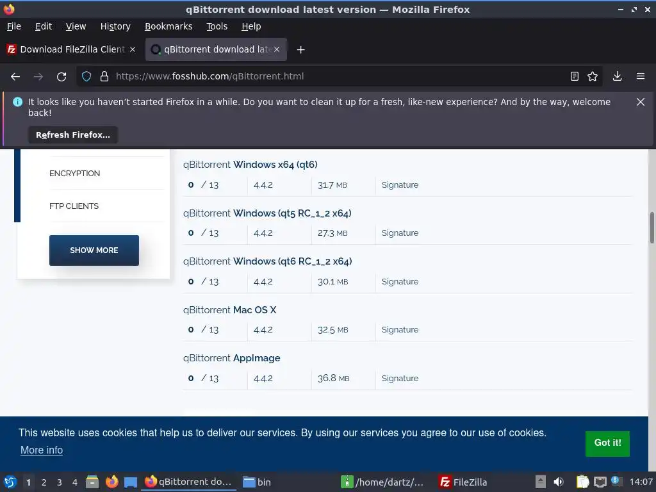Click the 0 / 13 scan result for AppImage
Image resolution: width=656 pixels, height=492 pixels.
pos(203,378)
